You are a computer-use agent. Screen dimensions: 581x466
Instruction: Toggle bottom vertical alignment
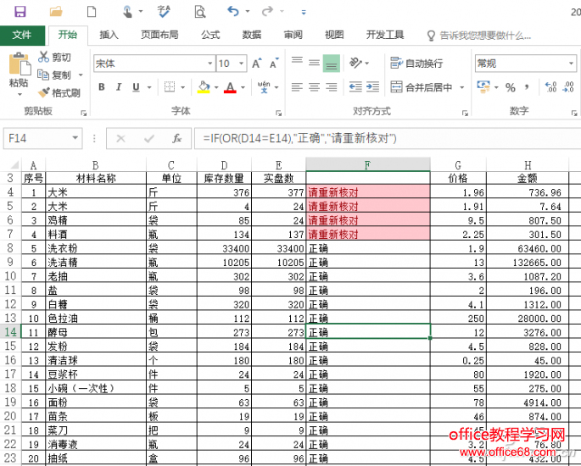click(x=332, y=63)
